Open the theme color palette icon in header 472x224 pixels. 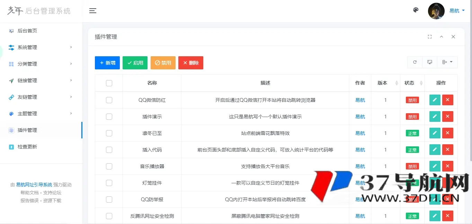tap(415, 10)
